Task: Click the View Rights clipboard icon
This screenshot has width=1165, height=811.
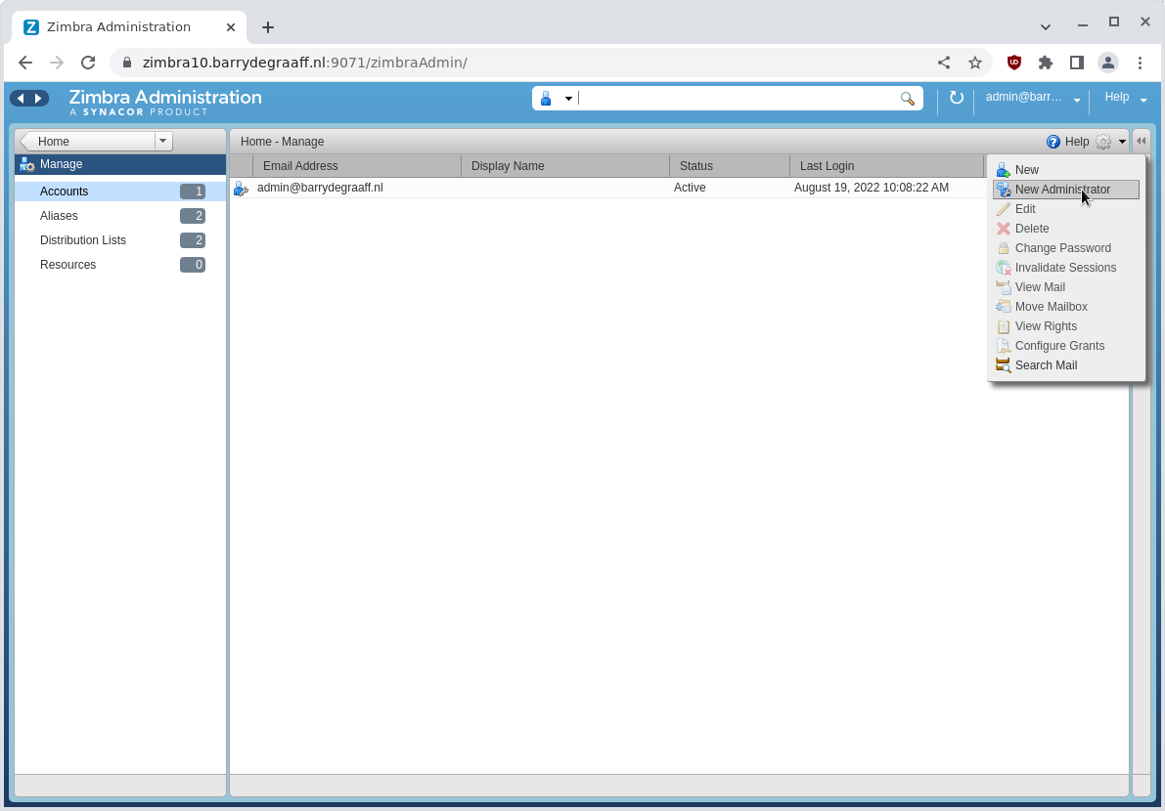Action: [1003, 326]
